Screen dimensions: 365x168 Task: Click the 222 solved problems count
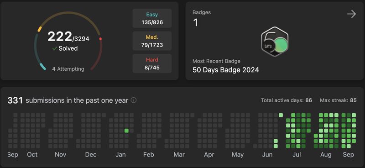[x=60, y=37]
